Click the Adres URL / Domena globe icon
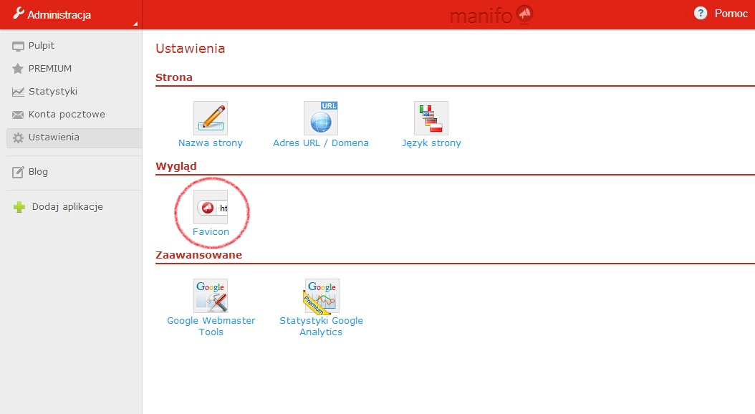 321,118
